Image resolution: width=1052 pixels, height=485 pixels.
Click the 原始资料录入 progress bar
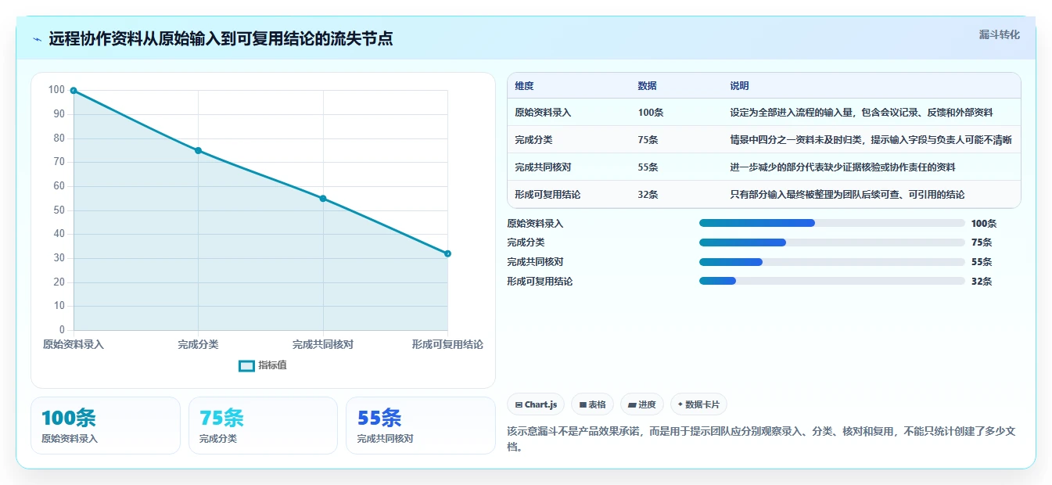tap(832, 223)
